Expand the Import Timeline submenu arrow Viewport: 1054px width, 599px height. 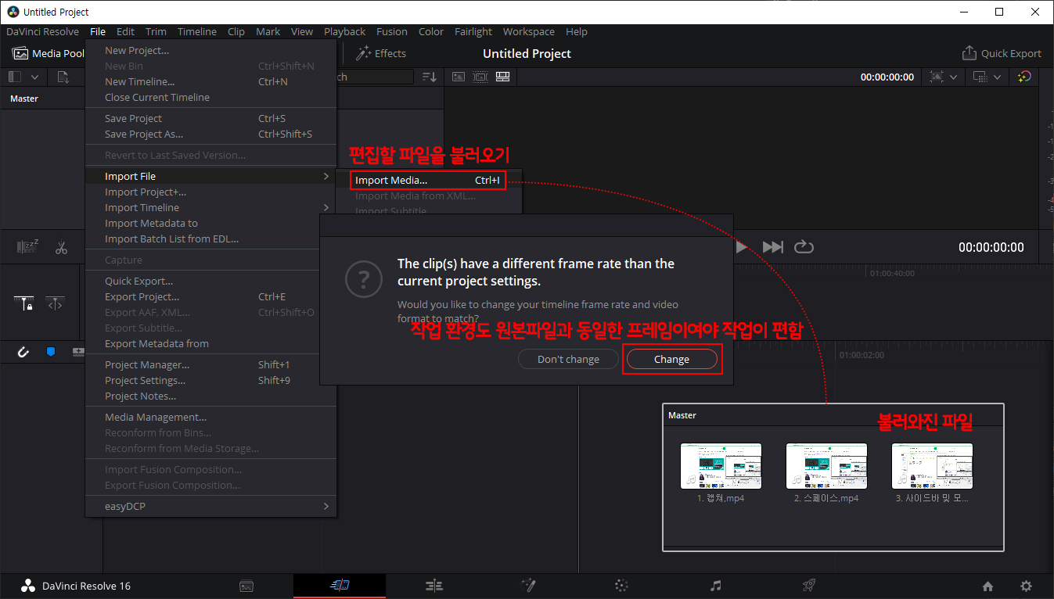(x=326, y=207)
